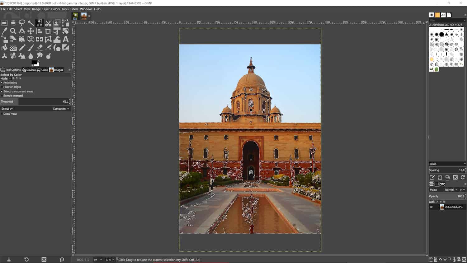Click the Threshold slider
Screen dimensions: 467x263
click(35, 102)
